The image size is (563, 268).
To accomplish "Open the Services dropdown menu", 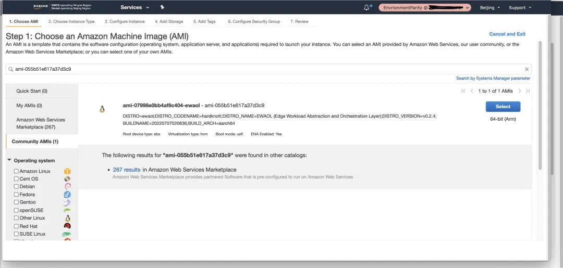I will tap(134, 7).
